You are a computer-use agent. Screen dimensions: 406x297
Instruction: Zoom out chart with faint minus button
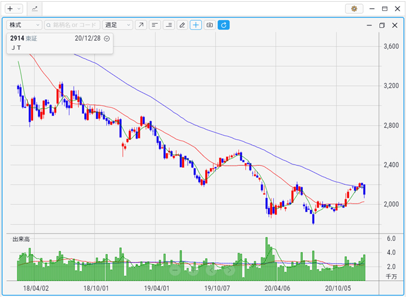[x=175, y=270]
